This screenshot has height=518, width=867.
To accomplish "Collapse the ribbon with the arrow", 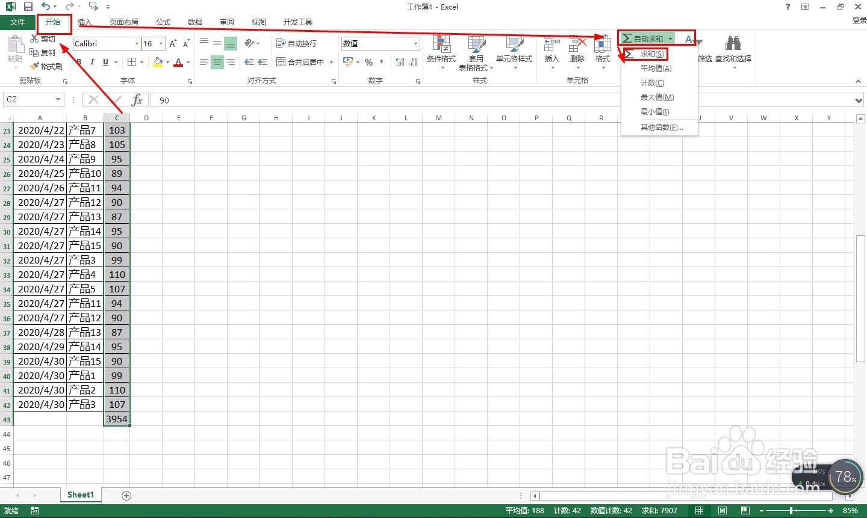I will [x=859, y=81].
